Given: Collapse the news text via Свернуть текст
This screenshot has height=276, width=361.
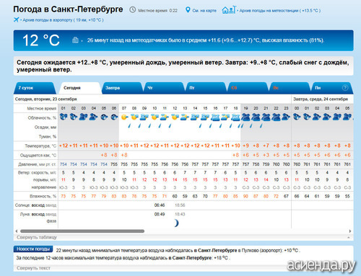Looking at the screenshot, I should click(x=33, y=268).
